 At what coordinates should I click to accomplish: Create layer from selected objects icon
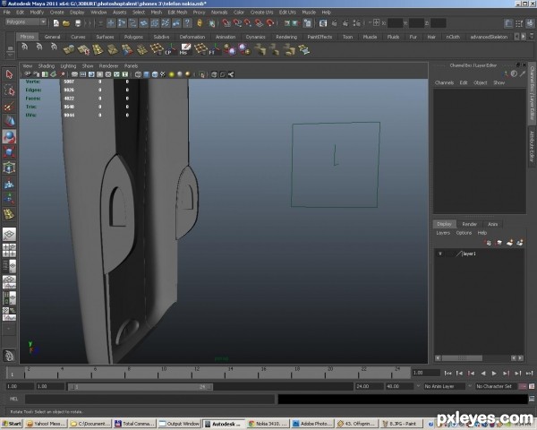click(520, 243)
